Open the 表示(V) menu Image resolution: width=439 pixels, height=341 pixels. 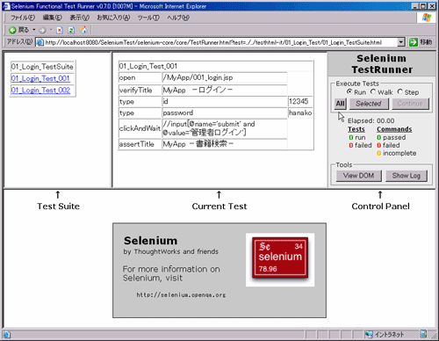click(x=79, y=18)
